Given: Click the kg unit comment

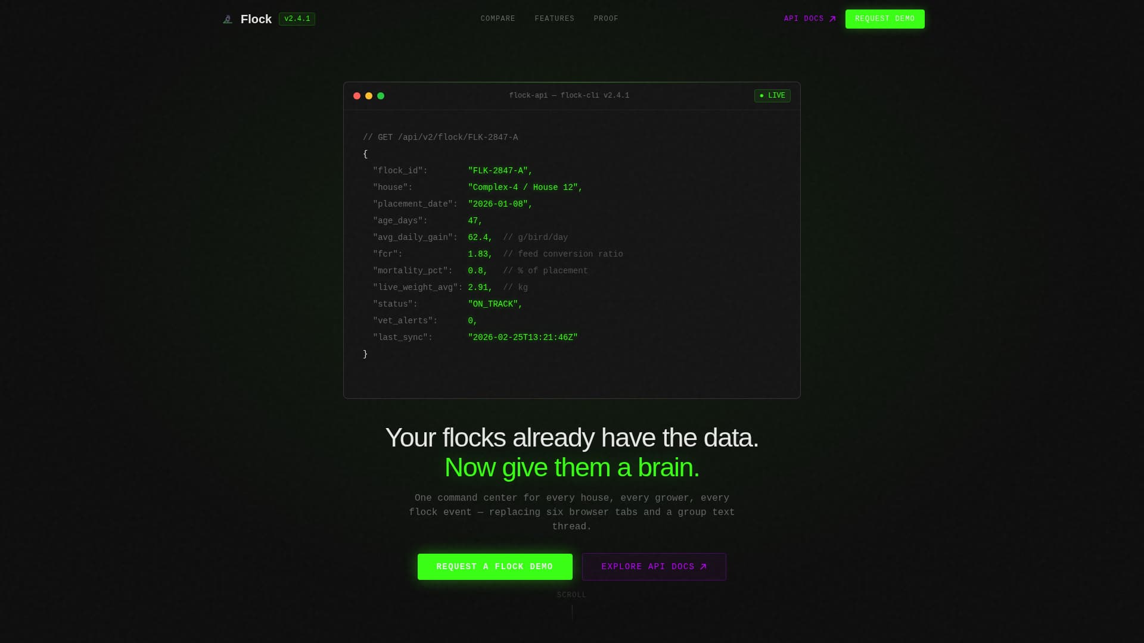Looking at the screenshot, I should [x=515, y=288].
